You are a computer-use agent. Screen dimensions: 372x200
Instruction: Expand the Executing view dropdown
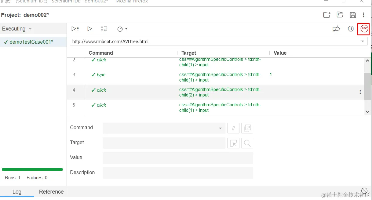(x=30, y=29)
